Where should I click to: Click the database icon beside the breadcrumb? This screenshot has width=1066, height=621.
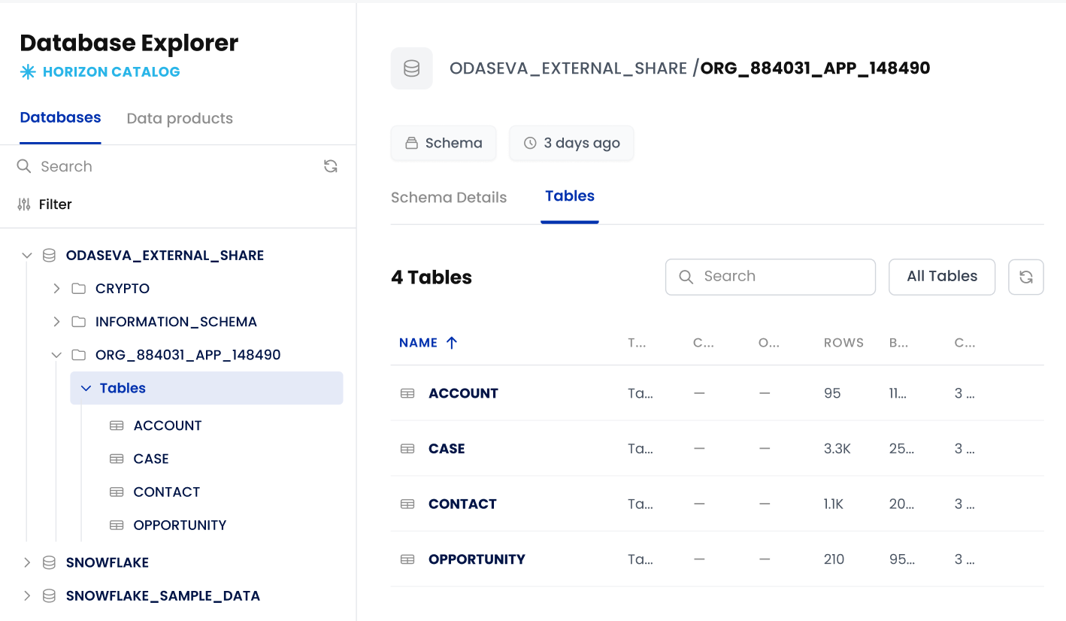411,68
